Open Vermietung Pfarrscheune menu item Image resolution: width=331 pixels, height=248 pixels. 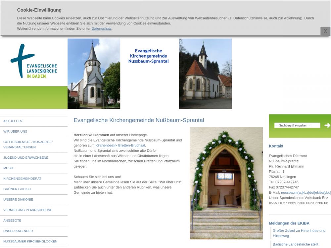pyautogui.click(x=28, y=210)
